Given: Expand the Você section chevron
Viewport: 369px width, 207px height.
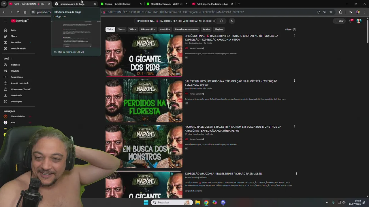Looking at the screenshot, I should tap(12, 59).
